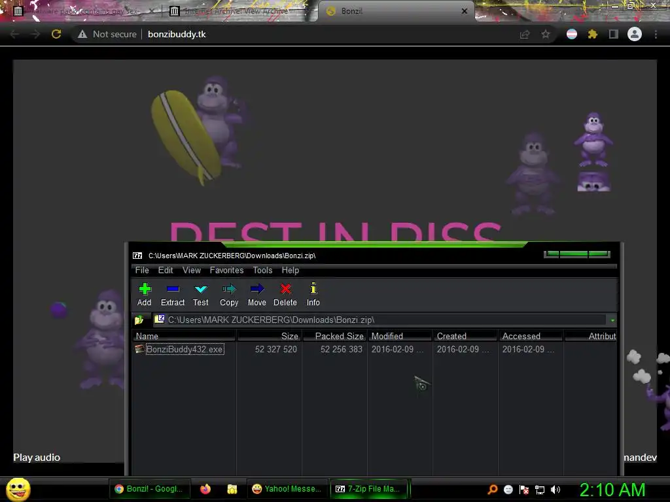Go up one folder level in 7-Zip

(x=139, y=320)
